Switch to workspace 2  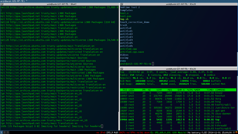point(4,133)
